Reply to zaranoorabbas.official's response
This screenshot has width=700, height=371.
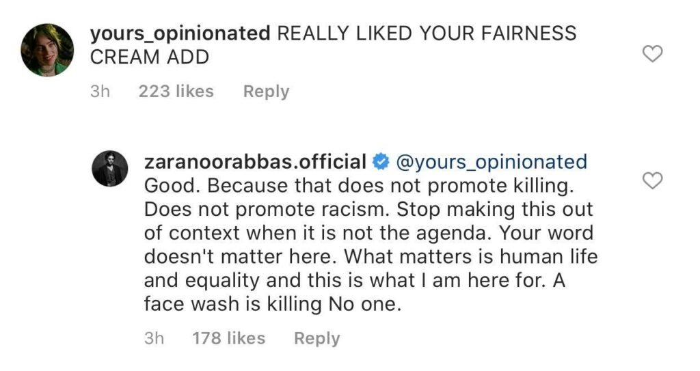[317, 338]
